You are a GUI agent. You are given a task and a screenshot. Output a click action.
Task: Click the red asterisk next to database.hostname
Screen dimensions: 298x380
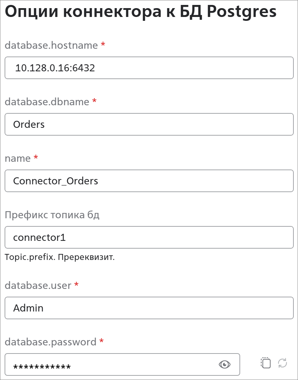pos(103,44)
